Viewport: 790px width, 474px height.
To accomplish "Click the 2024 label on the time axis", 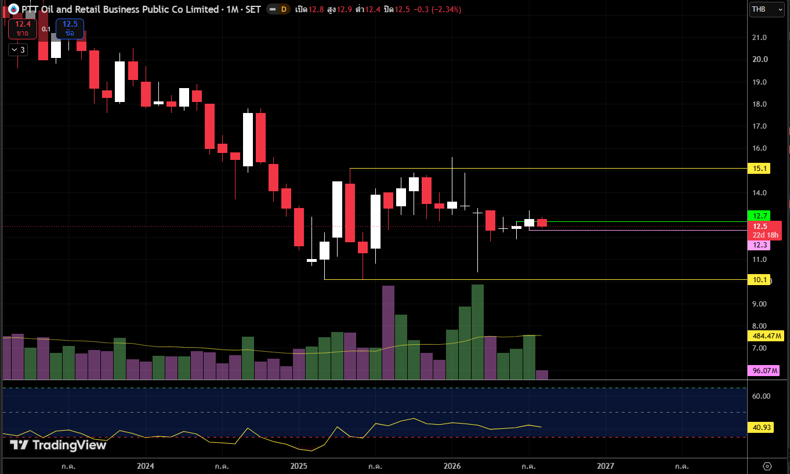I will [x=145, y=466].
